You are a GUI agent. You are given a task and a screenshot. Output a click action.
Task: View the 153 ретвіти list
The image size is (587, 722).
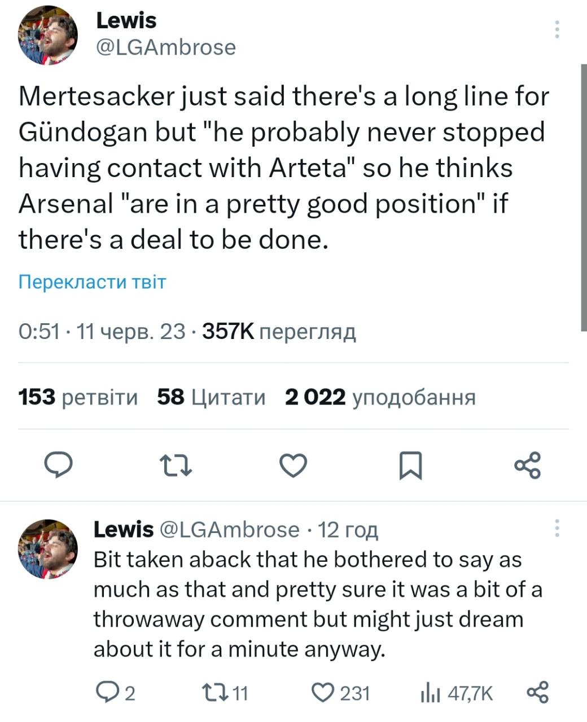(x=78, y=398)
